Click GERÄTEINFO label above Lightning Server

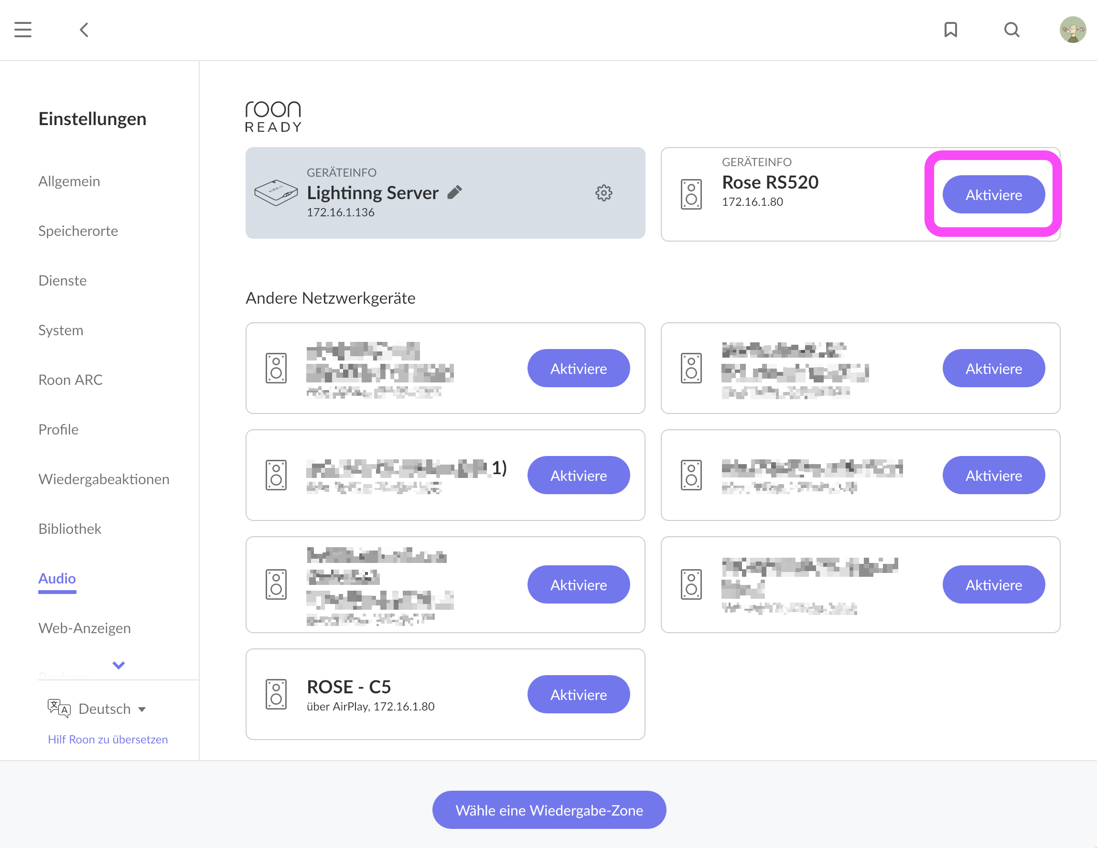point(342,172)
